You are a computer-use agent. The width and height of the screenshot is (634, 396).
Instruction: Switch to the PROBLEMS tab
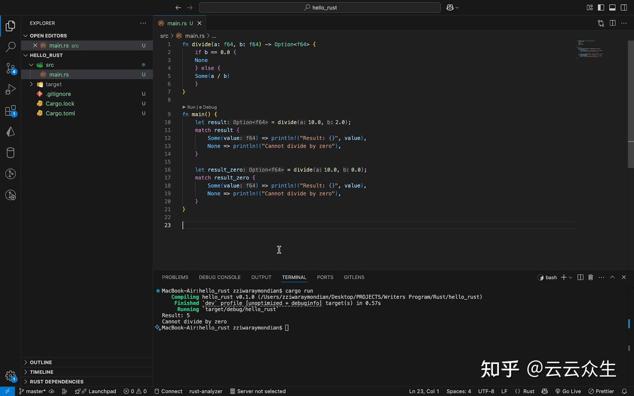[175, 277]
